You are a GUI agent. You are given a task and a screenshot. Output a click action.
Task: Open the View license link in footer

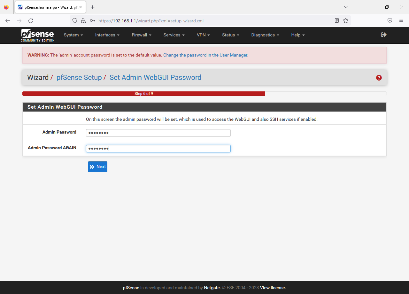coord(273,288)
